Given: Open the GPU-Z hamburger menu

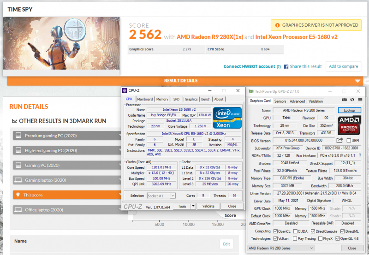Looking at the screenshot, I should click(360, 100).
